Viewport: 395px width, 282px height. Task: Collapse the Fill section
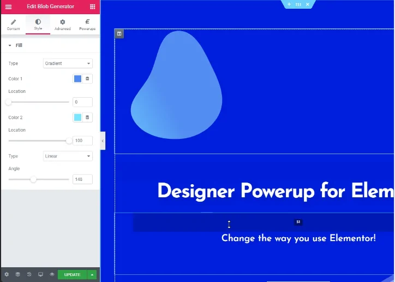tap(10, 45)
